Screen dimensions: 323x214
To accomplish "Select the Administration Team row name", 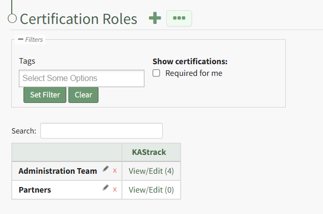I will [58, 171].
